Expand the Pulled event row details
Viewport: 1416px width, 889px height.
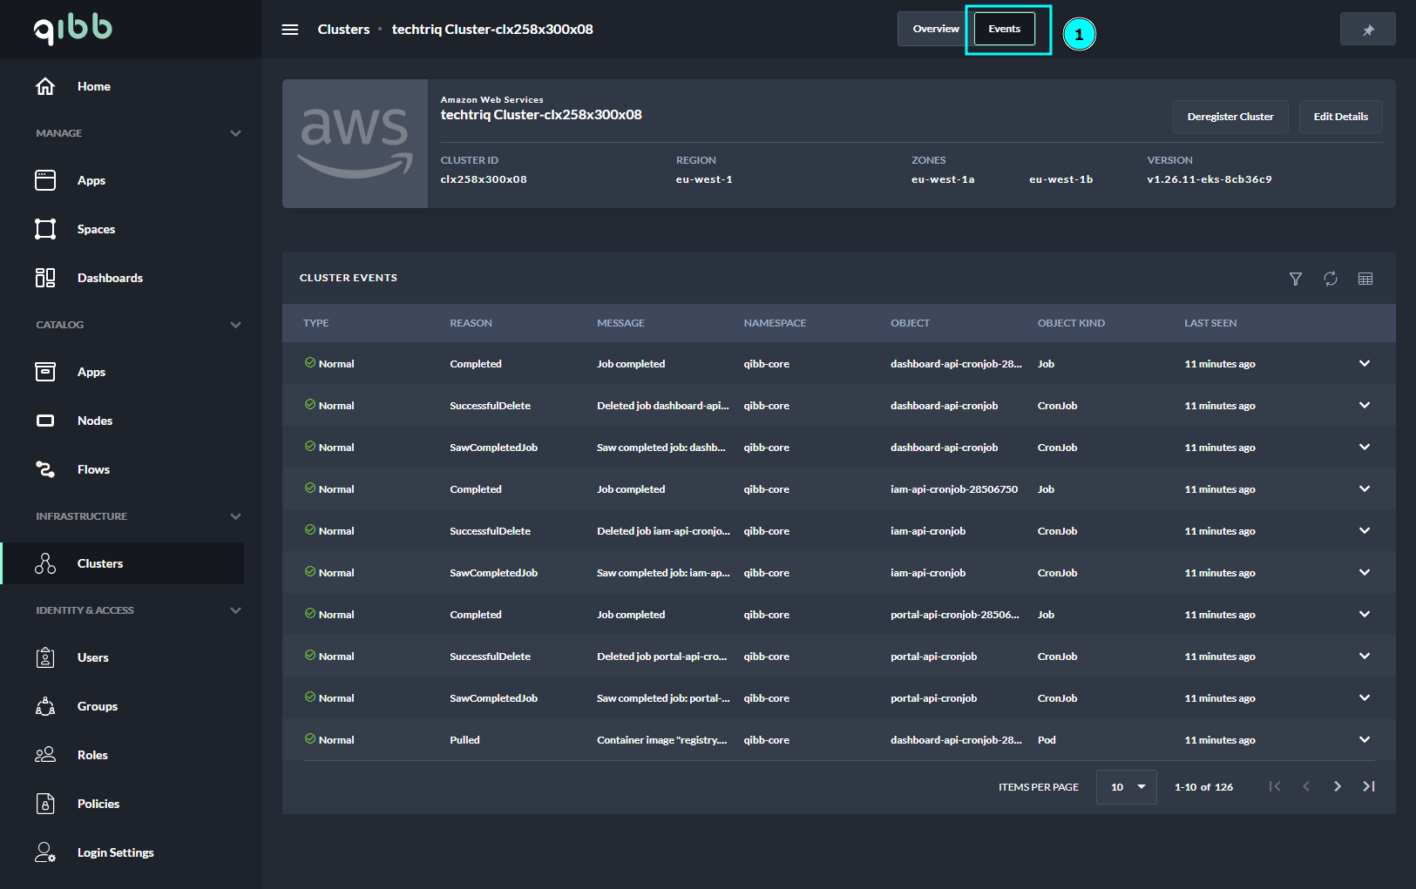tap(1364, 740)
